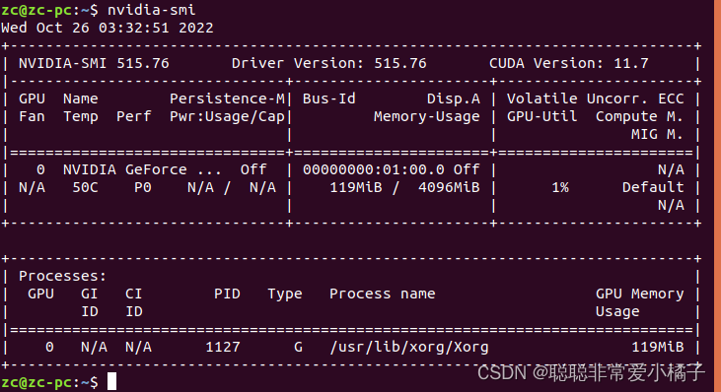Click the process memory usage 119MiB

[x=657, y=347]
